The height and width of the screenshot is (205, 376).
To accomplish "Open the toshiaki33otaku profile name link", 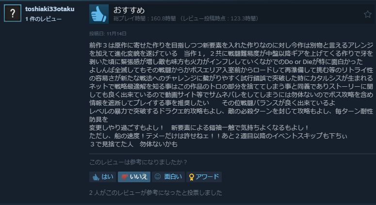I will pyautogui.click(x=49, y=9).
